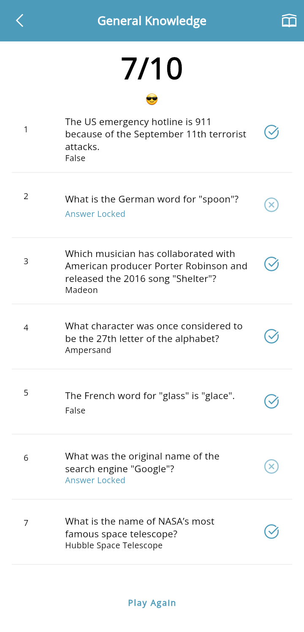304x632 pixels.
Task: Click the checkmark for French glass question
Action: click(x=271, y=401)
